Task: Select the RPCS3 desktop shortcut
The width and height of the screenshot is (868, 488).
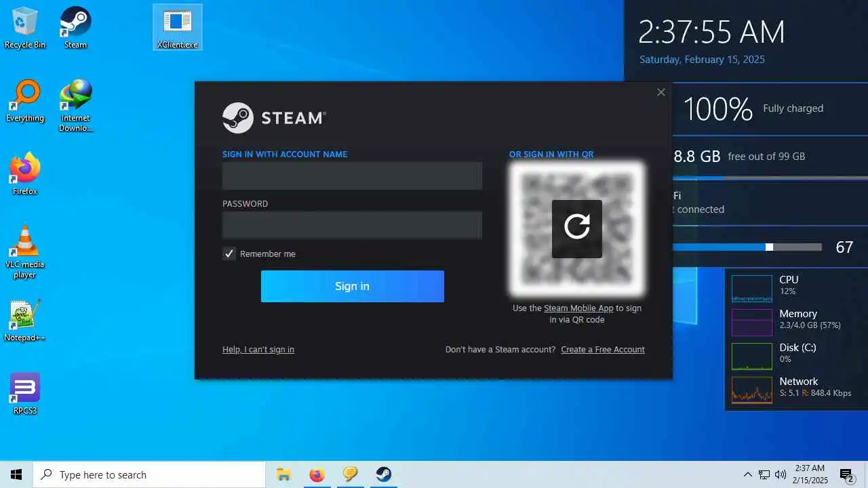Action: click(x=25, y=394)
